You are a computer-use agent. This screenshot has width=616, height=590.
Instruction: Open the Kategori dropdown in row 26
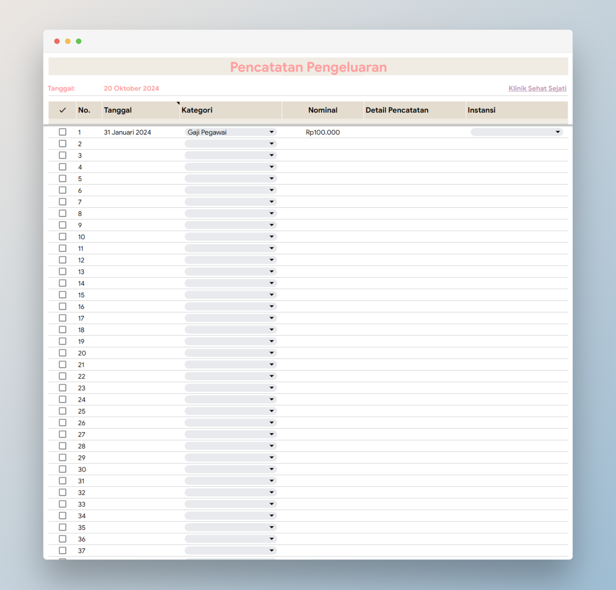(x=231, y=423)
